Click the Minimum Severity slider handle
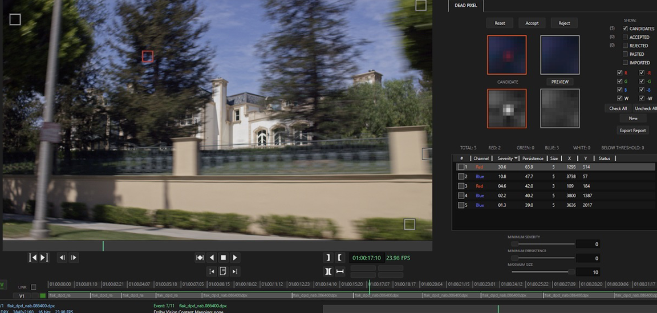 click(514, 243)
